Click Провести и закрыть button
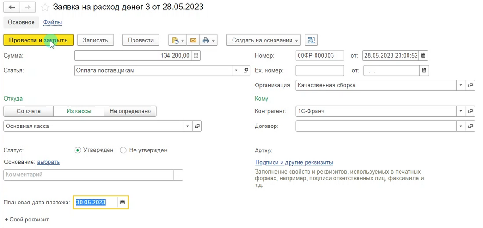This screenshot has height=228, width=483. pos(39,40)
